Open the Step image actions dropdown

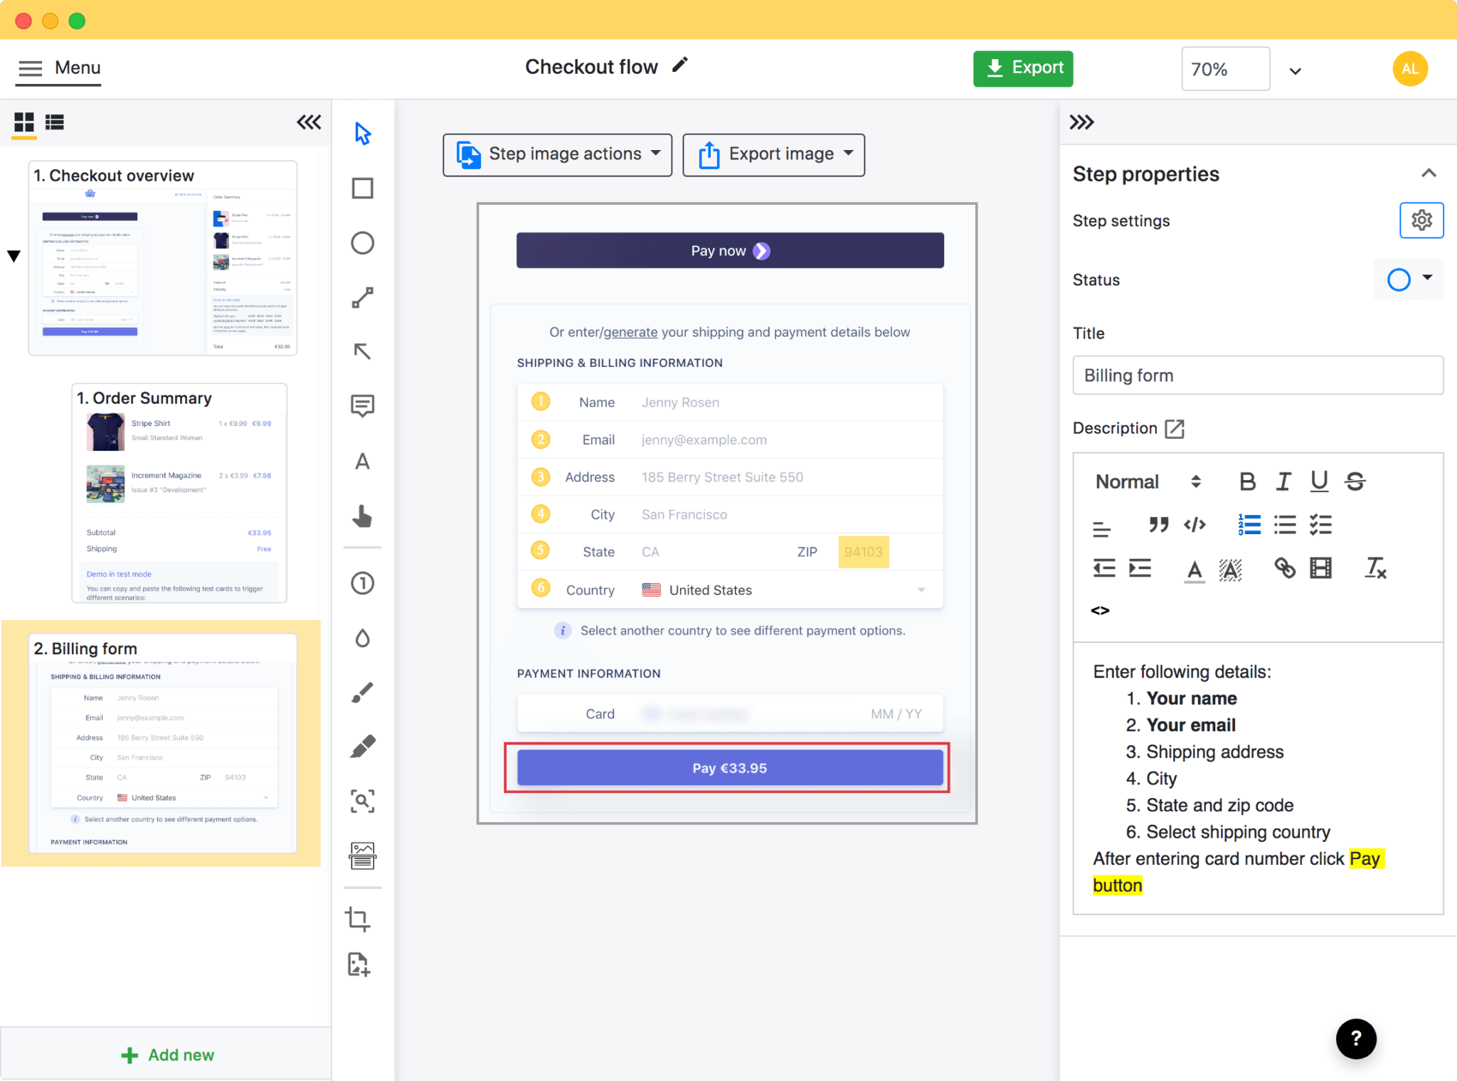(557, 154)
